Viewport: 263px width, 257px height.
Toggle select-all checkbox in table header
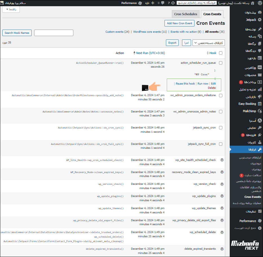(x=221, y=53)
